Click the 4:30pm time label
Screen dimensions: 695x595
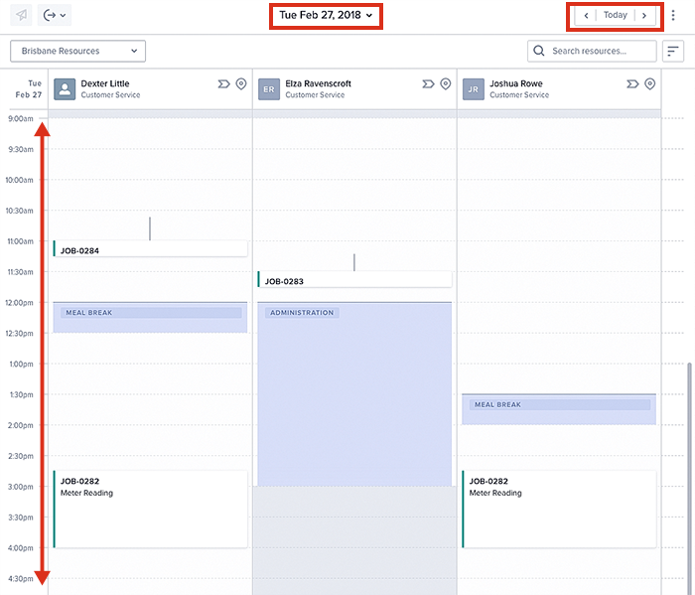[21, 578]
